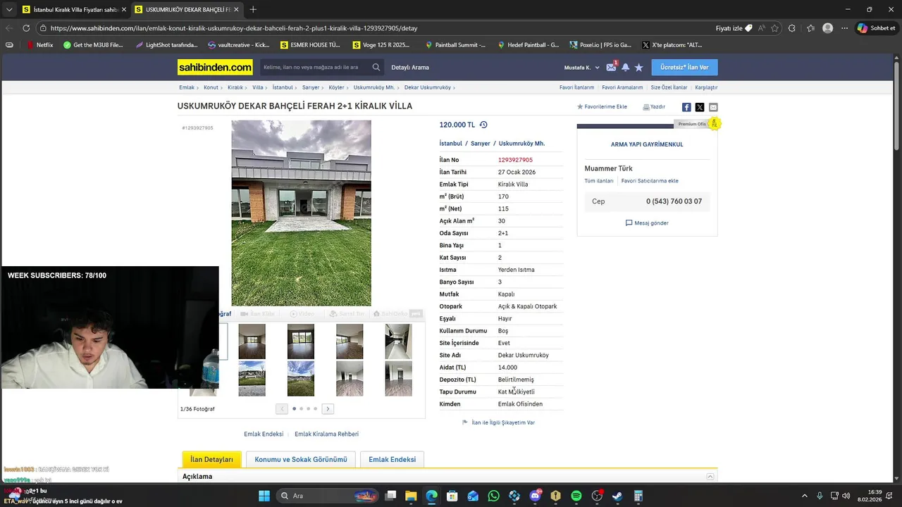This screenshot has height=507, width=902.
Task: Switch to Sanal Tur media tab
Action: click(x=347, y=314)
